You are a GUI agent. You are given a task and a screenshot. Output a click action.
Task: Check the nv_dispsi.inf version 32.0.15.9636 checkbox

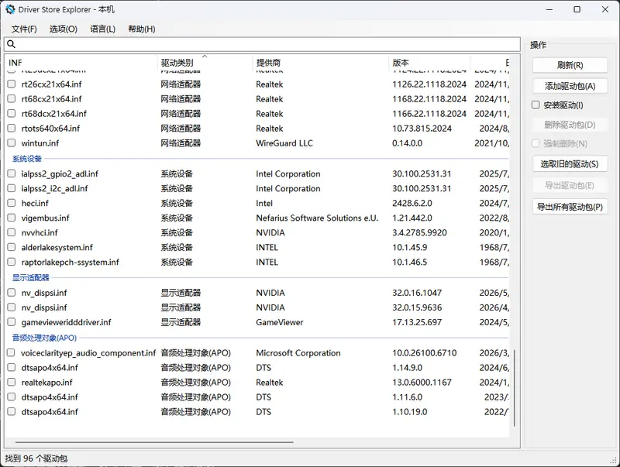(x=12, y=307)
